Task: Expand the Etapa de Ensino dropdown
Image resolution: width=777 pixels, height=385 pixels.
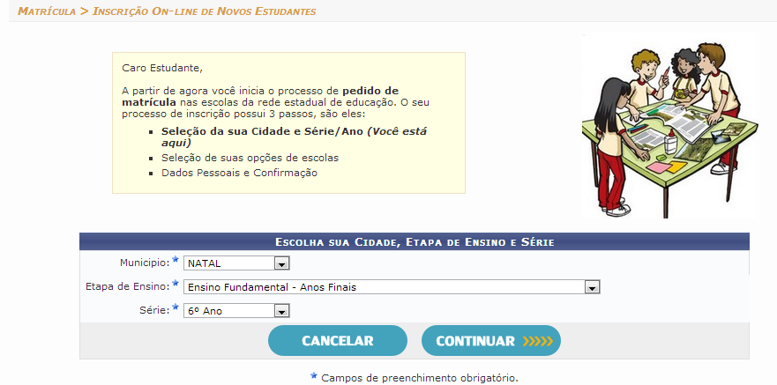Action: pos(391,287)
